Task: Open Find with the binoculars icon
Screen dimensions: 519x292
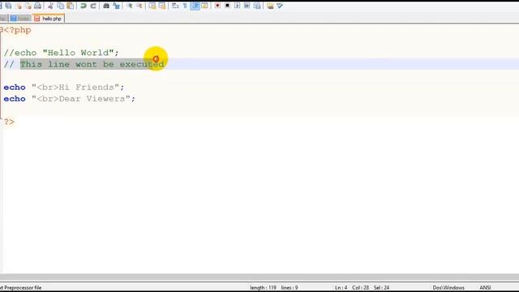Action: (x=106, y=6)
